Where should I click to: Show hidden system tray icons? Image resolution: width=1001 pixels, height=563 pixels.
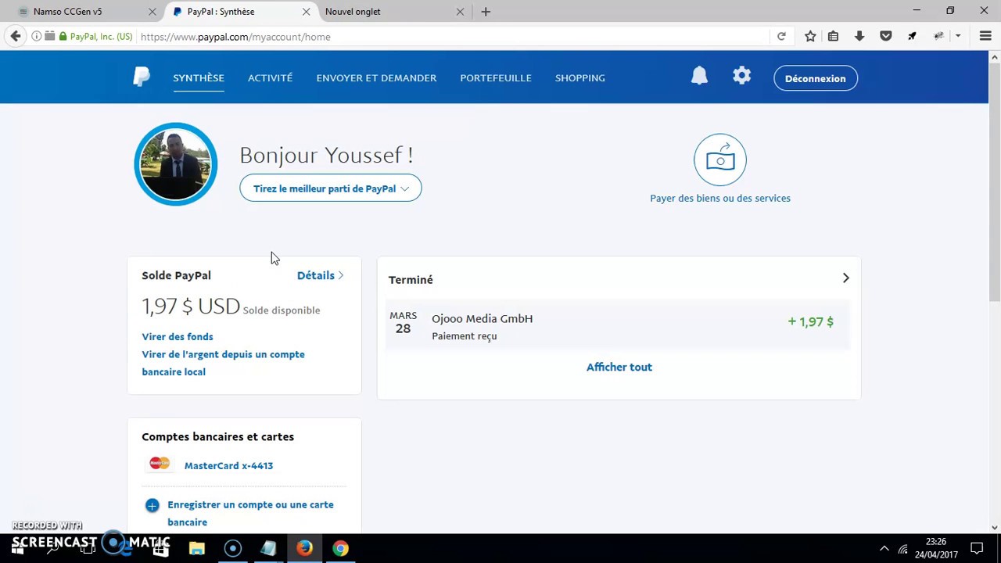[x=884, y=548]
